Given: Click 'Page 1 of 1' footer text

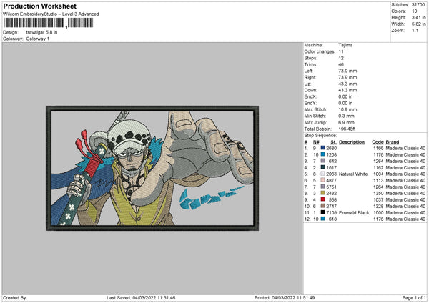Looking at the screenshot, I should [414, 297].
